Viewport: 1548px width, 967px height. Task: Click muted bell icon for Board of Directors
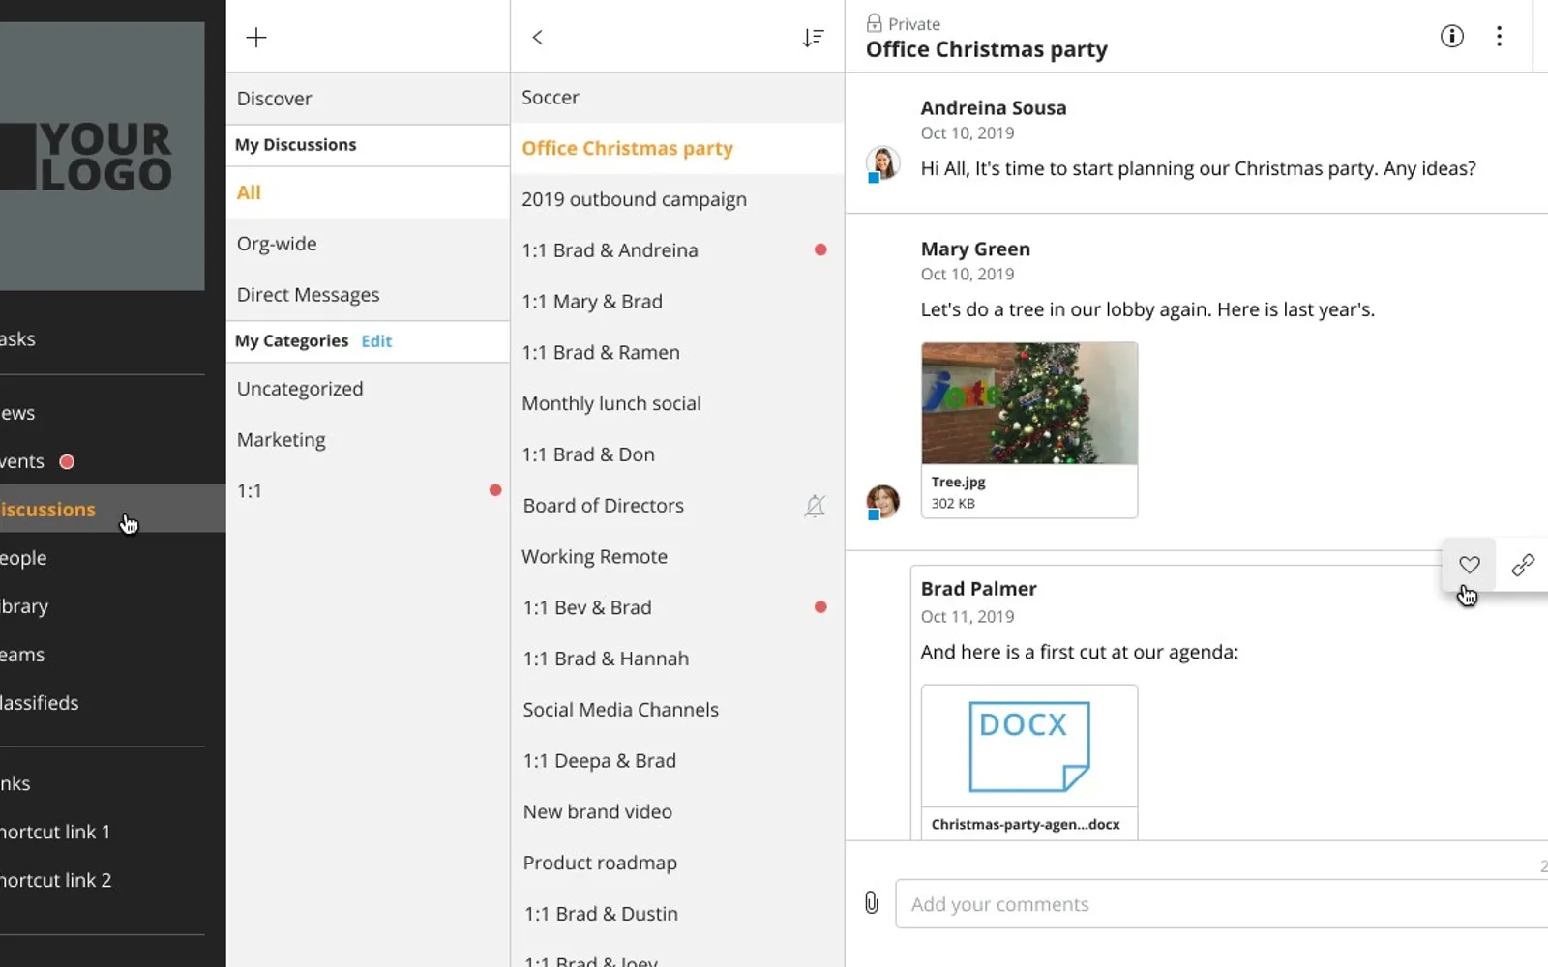click(815, 506)
